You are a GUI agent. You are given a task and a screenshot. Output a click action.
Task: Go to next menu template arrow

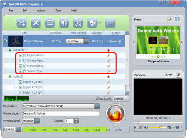182,42
